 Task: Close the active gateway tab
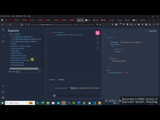[82, 20]
